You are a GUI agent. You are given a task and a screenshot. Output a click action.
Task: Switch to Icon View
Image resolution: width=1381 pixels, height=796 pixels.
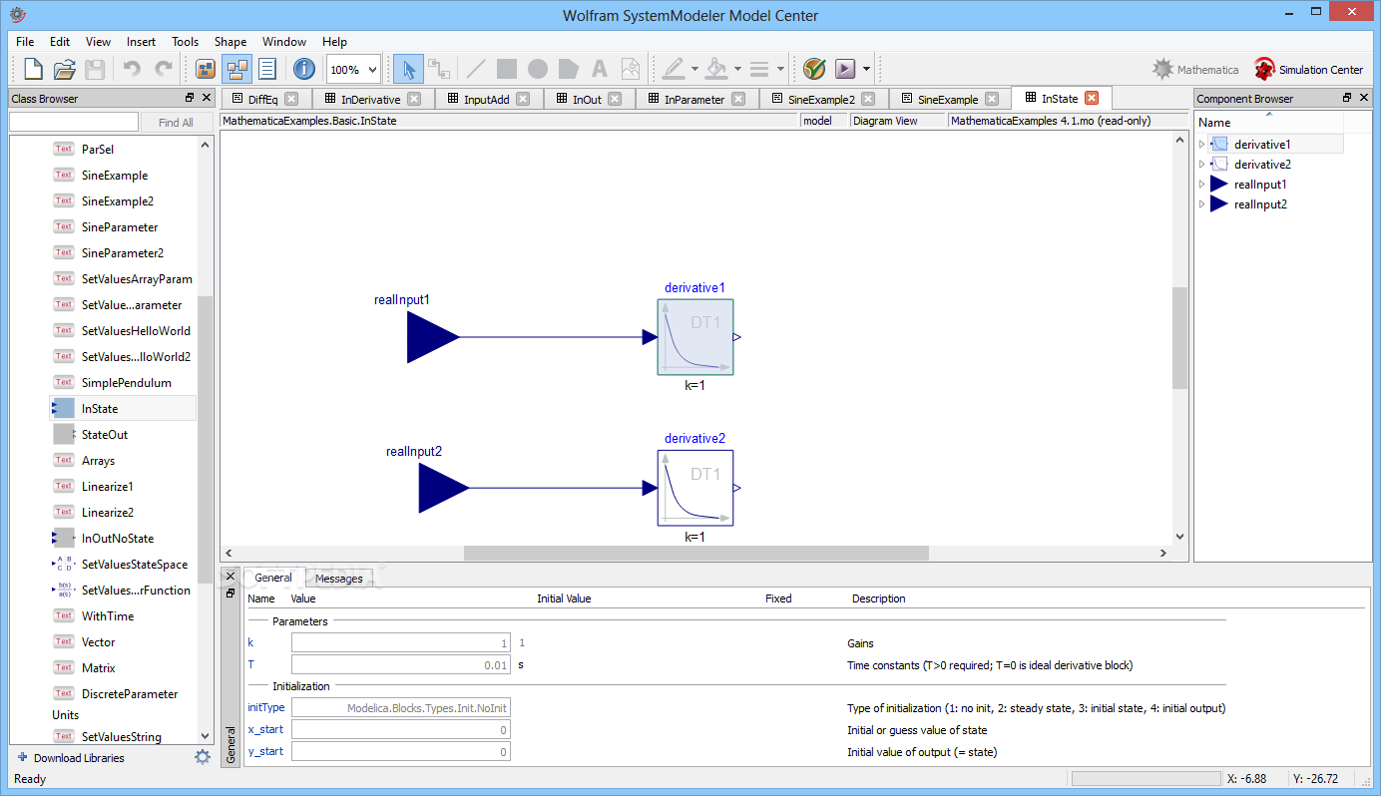pyautogui.click(x=206, y=69)
